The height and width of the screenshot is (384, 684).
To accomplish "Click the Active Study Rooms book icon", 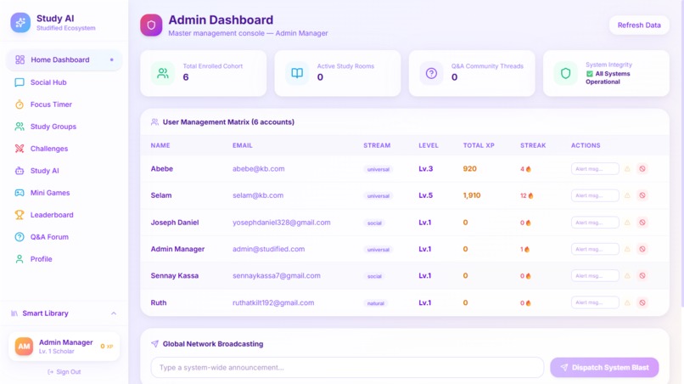I will [x=297, y=73].
